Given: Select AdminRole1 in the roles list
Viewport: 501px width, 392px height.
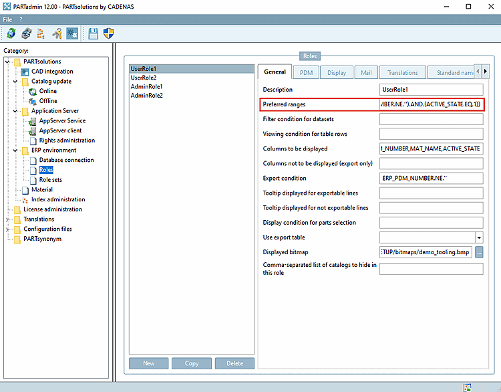Looking at the screenshot, I should [192, 86].
